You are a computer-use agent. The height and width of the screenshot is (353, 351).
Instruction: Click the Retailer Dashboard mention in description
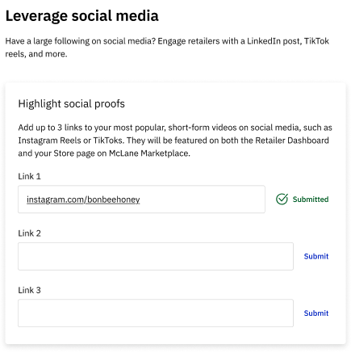[292, 141]
